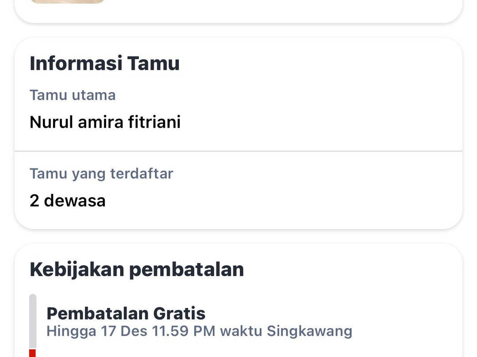Tap the word Tamu in Informasi Tamu
The image size is (477, 357).
(x=153, y=63)
